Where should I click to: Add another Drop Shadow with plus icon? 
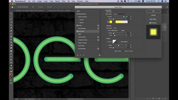coord(98,49)
